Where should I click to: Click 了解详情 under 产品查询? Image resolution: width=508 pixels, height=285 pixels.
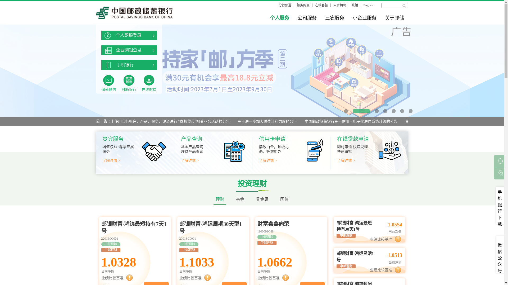tap(190, 160)
